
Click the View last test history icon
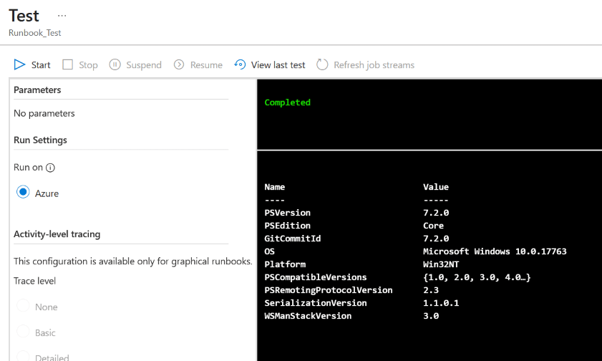(240, 64)
